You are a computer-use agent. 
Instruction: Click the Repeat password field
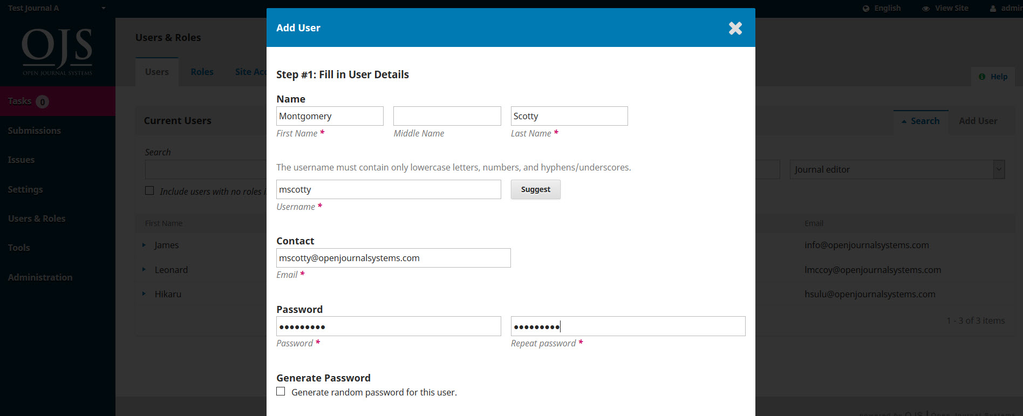click(x=628, y=326)
